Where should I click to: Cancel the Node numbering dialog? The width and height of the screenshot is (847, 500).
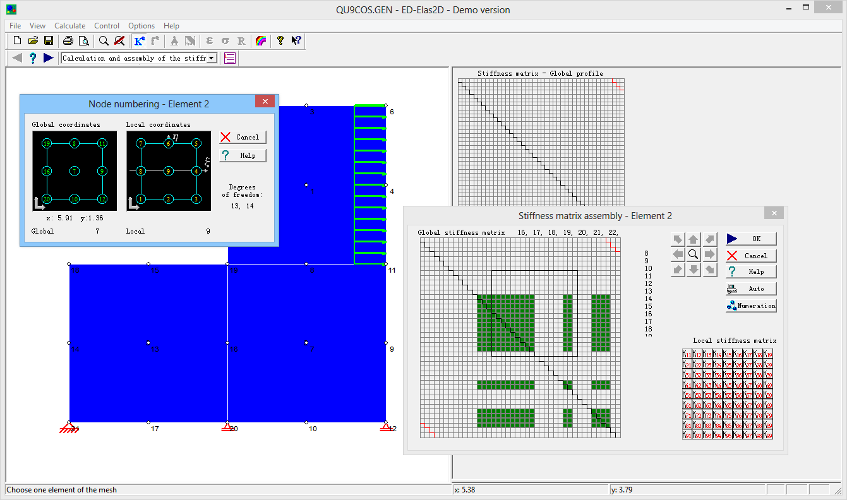click(x=243, y=137)
